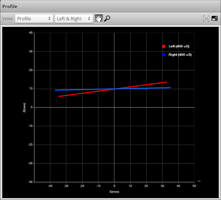Click the red Left legend dot
This screenshot has height=200, width=221.
[x=163, y=47]
